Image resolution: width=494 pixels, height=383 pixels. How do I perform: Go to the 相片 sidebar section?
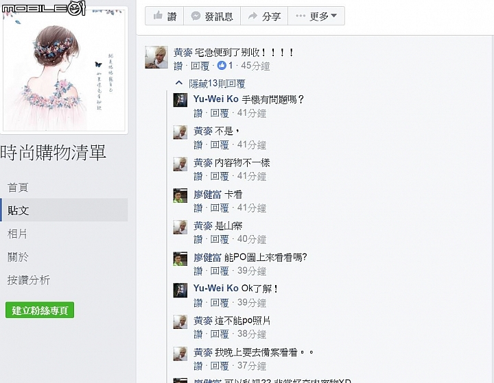point(17,234)
